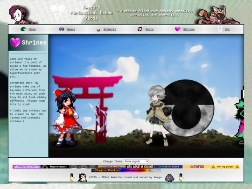Visit the OCs page link
The height and width of the screenshot is (189, 252).
[227, 29]
